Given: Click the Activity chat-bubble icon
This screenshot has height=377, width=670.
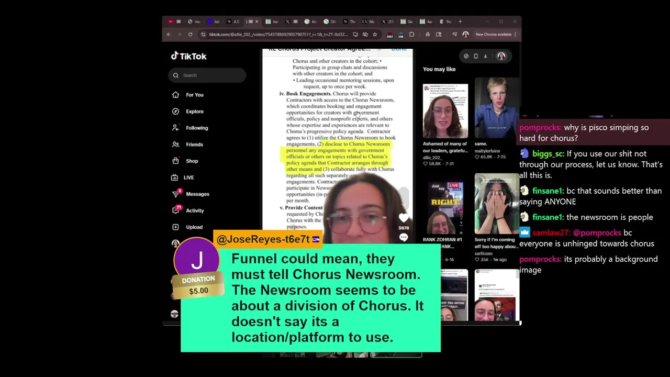Looking at the screenshot, I should pyautogui.click(x=175, y=210).
